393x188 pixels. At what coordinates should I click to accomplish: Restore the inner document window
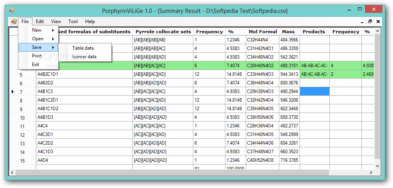(370, 22)
